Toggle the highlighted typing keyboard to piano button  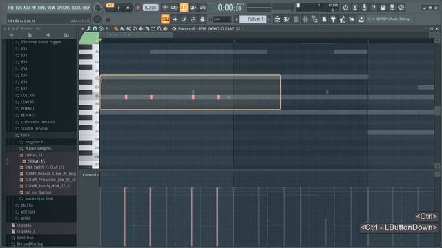(165, 19)
